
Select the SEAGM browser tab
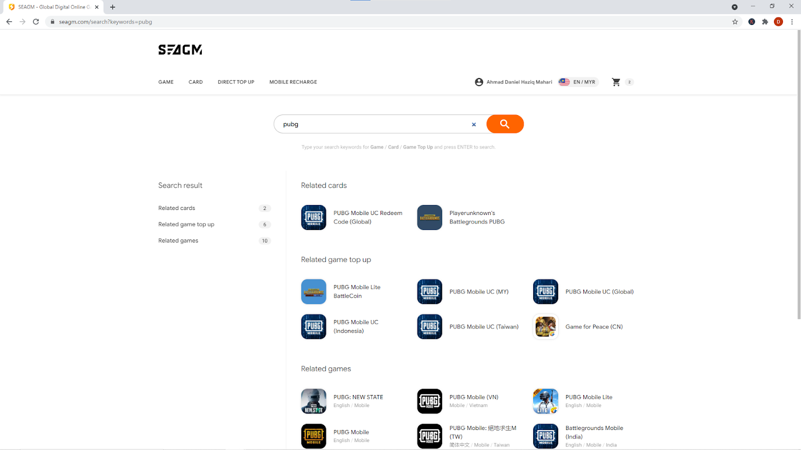tap(54, 7)
